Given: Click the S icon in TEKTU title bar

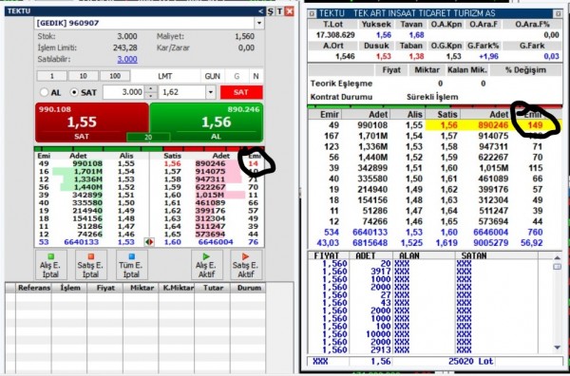Looking at the screenshot, I should (x=271, y=11).
